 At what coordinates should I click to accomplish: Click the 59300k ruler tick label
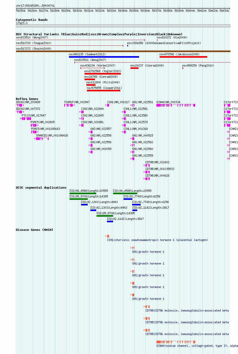point(78,11)
